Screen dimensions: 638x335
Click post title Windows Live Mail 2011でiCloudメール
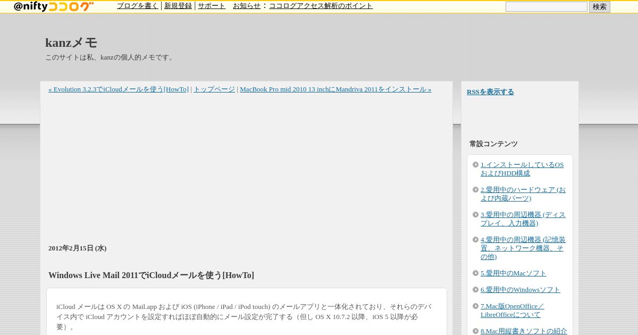(x=151, y=275)
